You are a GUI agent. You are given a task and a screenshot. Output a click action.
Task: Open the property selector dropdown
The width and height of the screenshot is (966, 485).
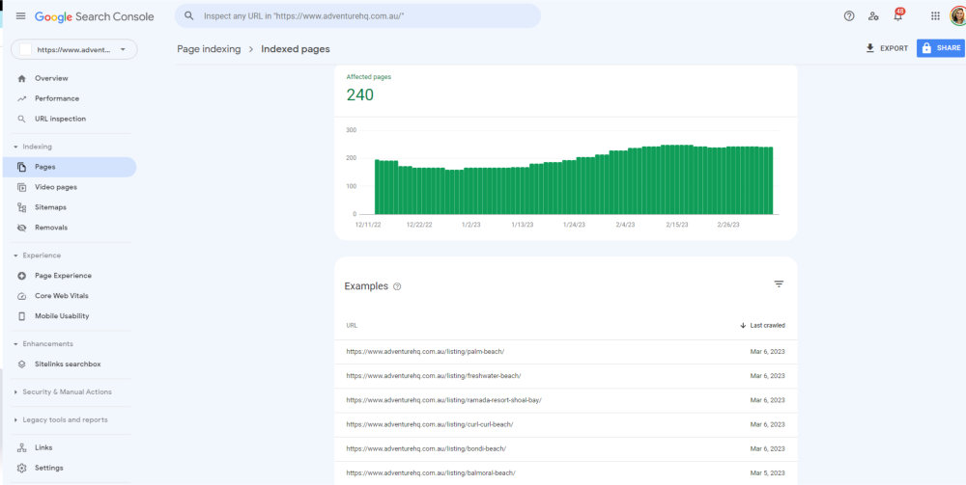[x=74, y=50]
